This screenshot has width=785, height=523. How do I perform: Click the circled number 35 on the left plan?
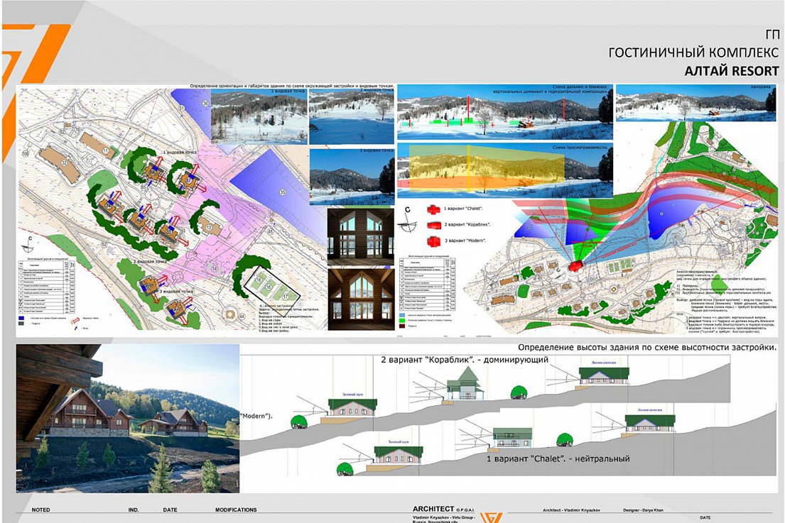tap(282, 192)
